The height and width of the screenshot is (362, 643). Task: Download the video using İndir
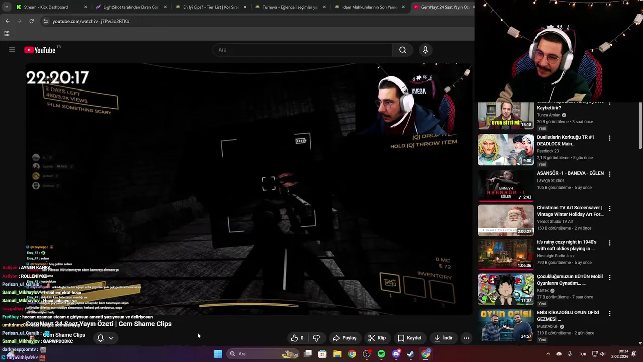click(443, 338)
